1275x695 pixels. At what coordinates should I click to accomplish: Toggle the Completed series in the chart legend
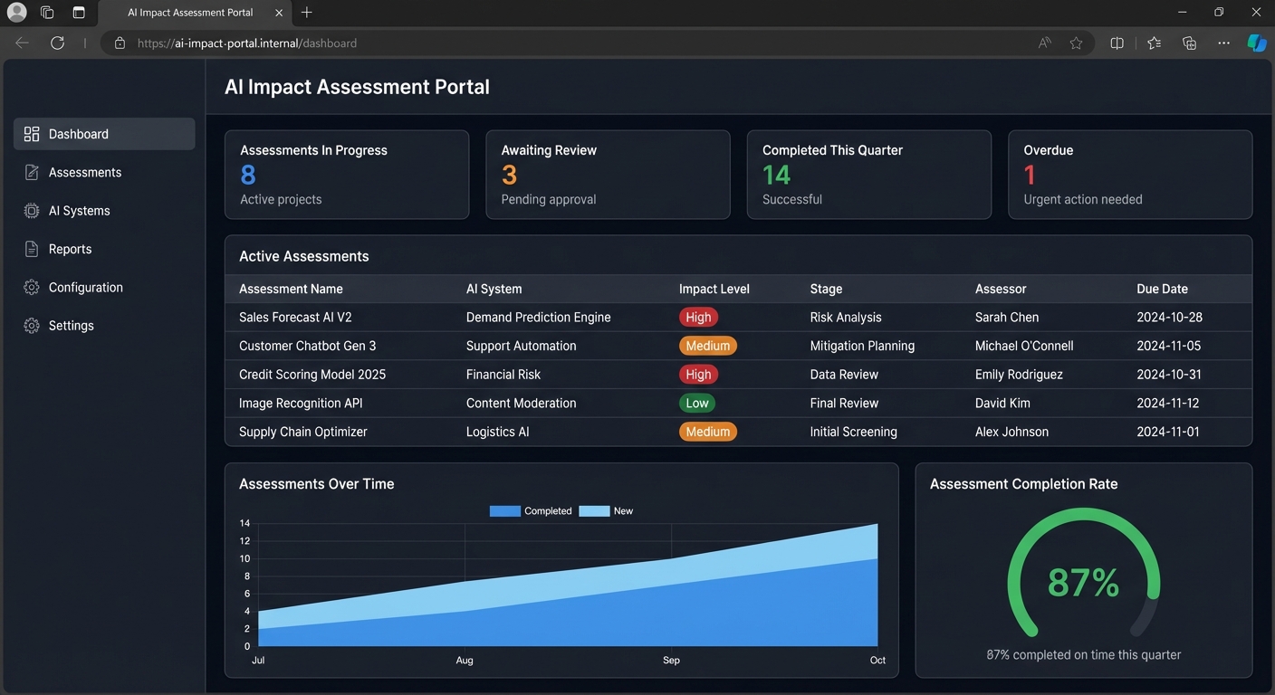530,510
